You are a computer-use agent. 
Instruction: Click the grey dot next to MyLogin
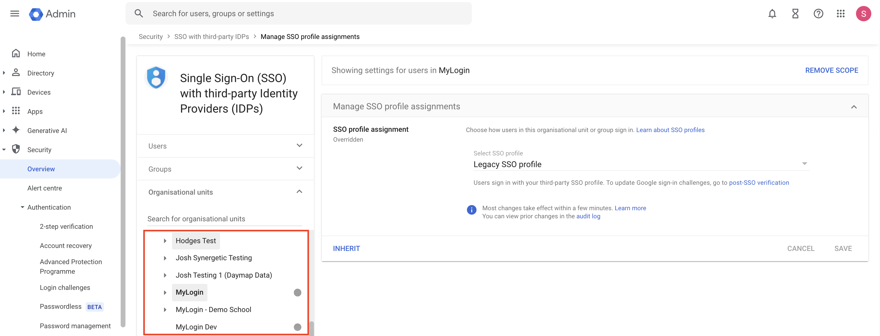coord(297,292)
